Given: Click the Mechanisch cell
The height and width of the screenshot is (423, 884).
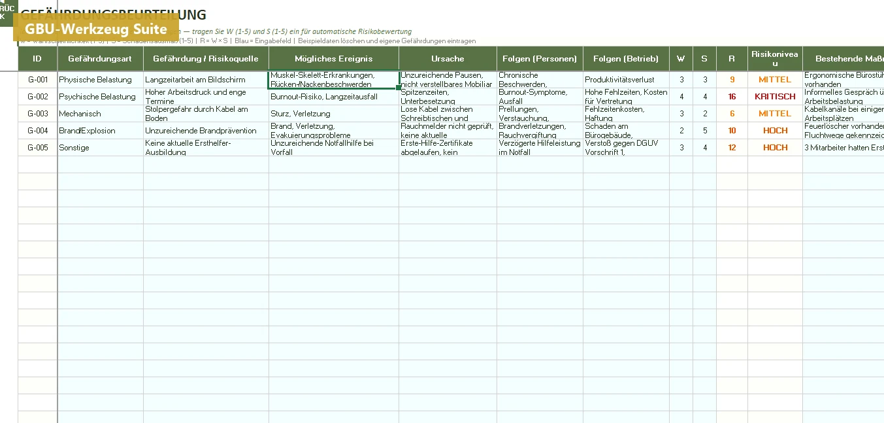Looking at the screenshot, I should point(100,114).
